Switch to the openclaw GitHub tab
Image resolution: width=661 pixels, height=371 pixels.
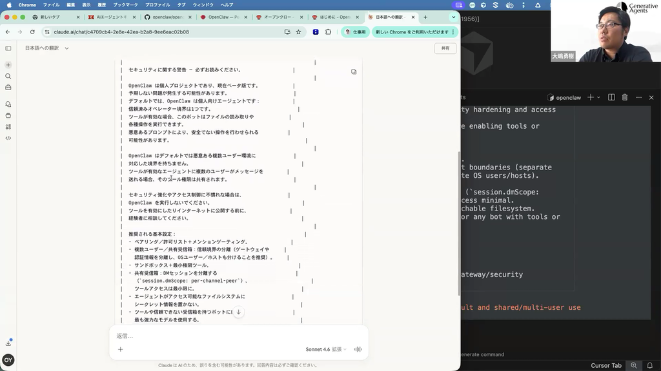click(168, 17)
